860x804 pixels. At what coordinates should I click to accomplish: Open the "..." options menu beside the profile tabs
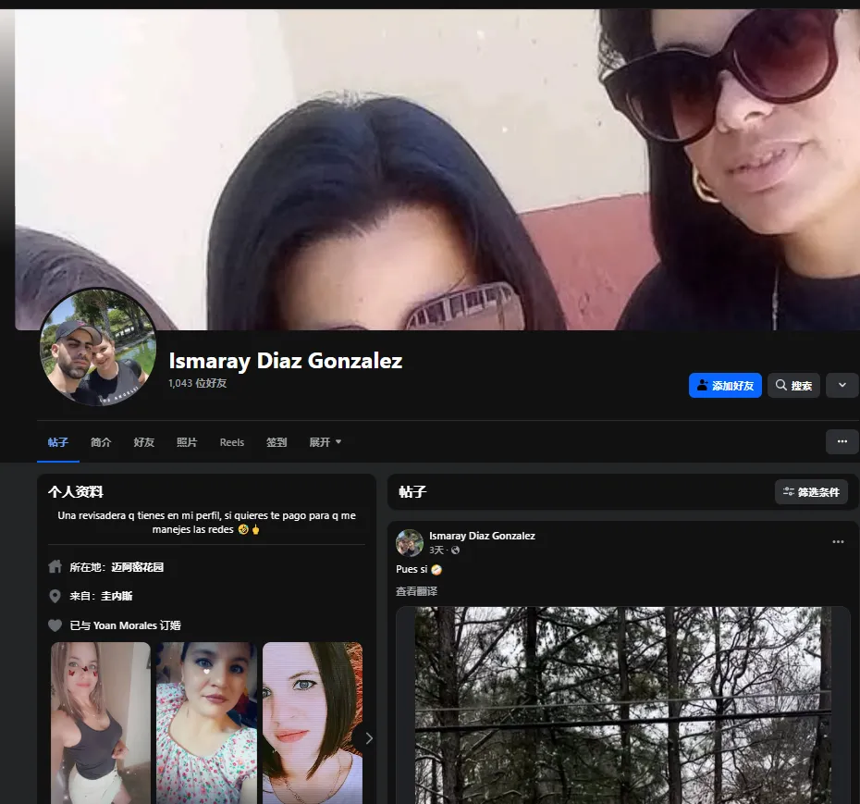pyautogui.click(x=842, y=441)
